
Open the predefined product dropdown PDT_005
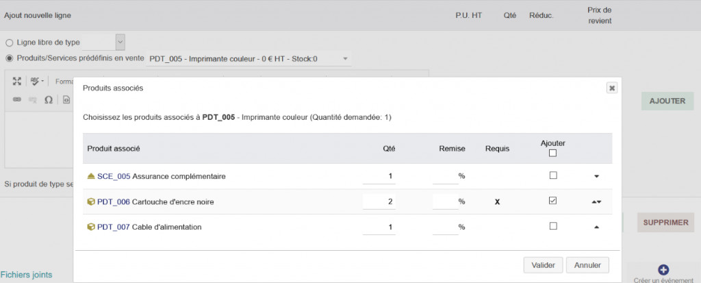click(x=249, y=59)
